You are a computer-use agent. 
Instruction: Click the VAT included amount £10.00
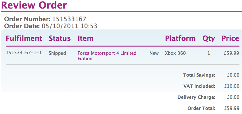click(232, 86)
